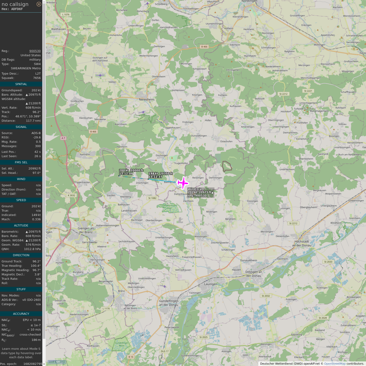The width and height of the screenshot is (366, 366).
Task: Select the magenta aircraft icon on the map
Action: [x=183, y=183]
